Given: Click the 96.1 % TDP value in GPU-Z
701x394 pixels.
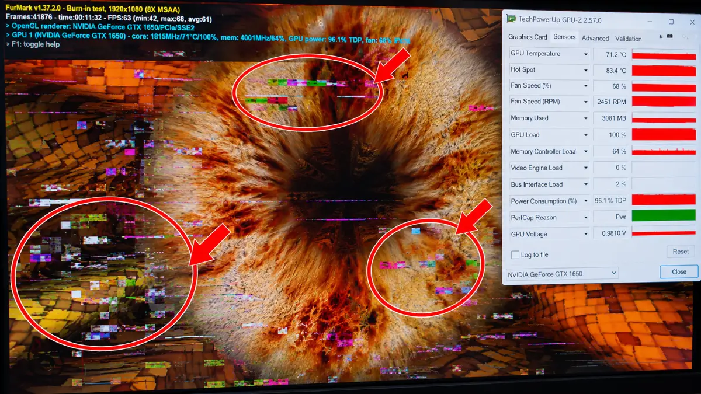Looking at the screenshot, I should coord(611,200).
